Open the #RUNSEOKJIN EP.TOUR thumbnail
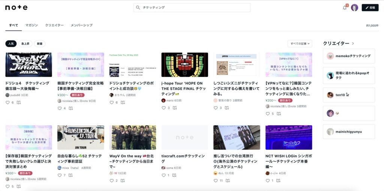 click(x=81, y=138)
